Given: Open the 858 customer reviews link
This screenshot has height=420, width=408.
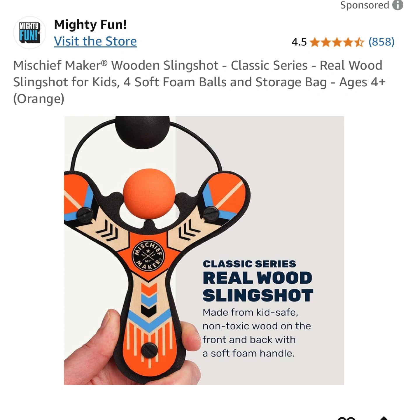Looking at the screenshot, I should [x=381, y=42].
